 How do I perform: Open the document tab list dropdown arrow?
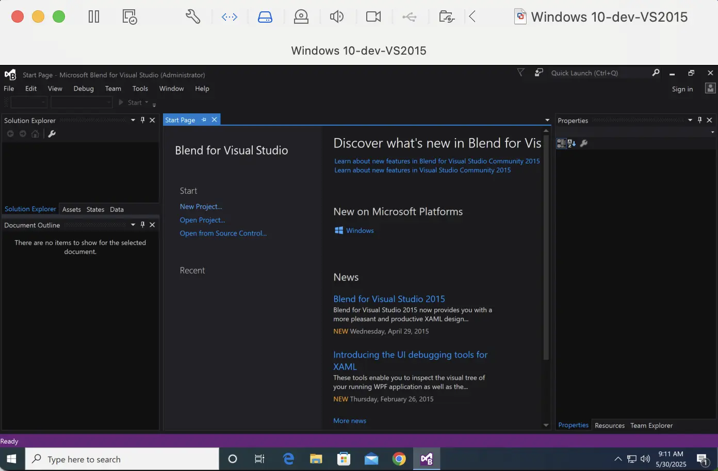click(x=547, y=120)
